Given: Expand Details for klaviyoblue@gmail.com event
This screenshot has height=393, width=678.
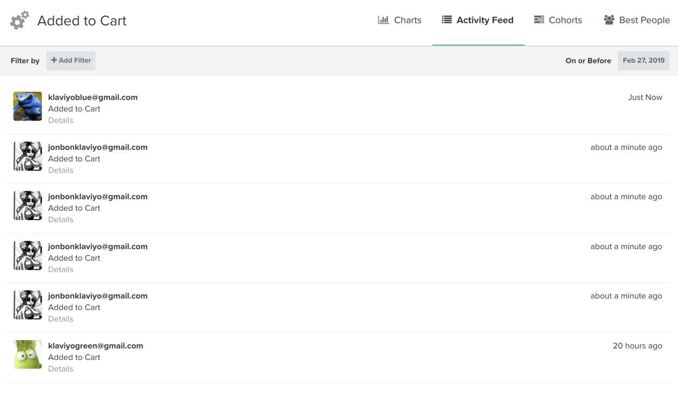Looking at the screenshot, I should [x=60, y=120].
